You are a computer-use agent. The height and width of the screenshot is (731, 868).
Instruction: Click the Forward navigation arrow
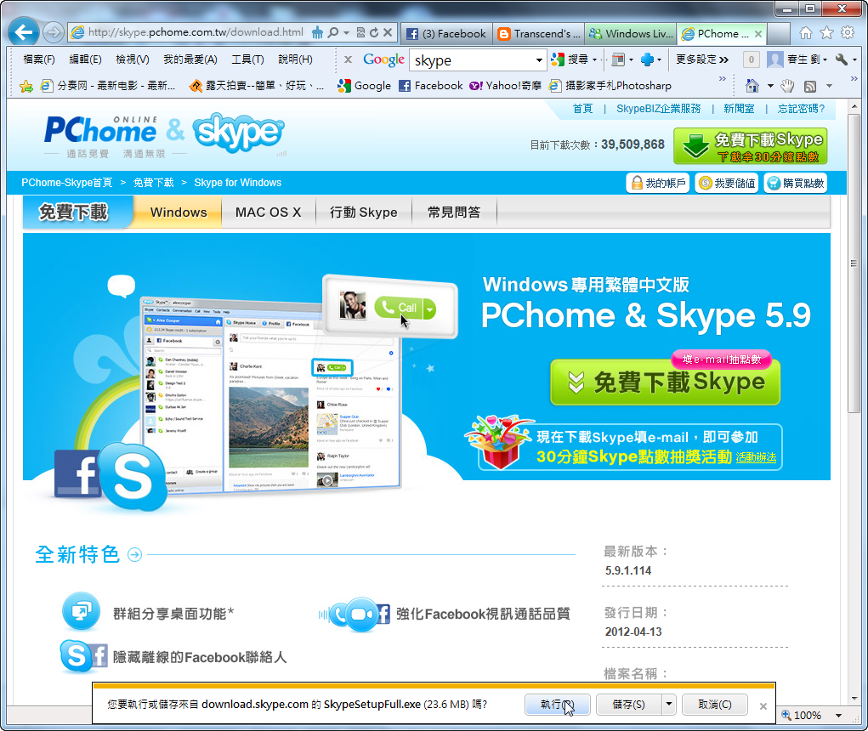(53, 32)
